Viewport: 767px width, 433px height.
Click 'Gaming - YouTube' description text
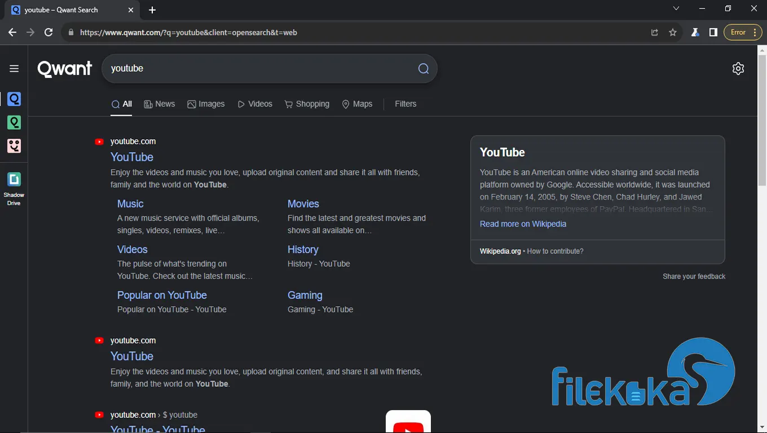tap(320, 310)
